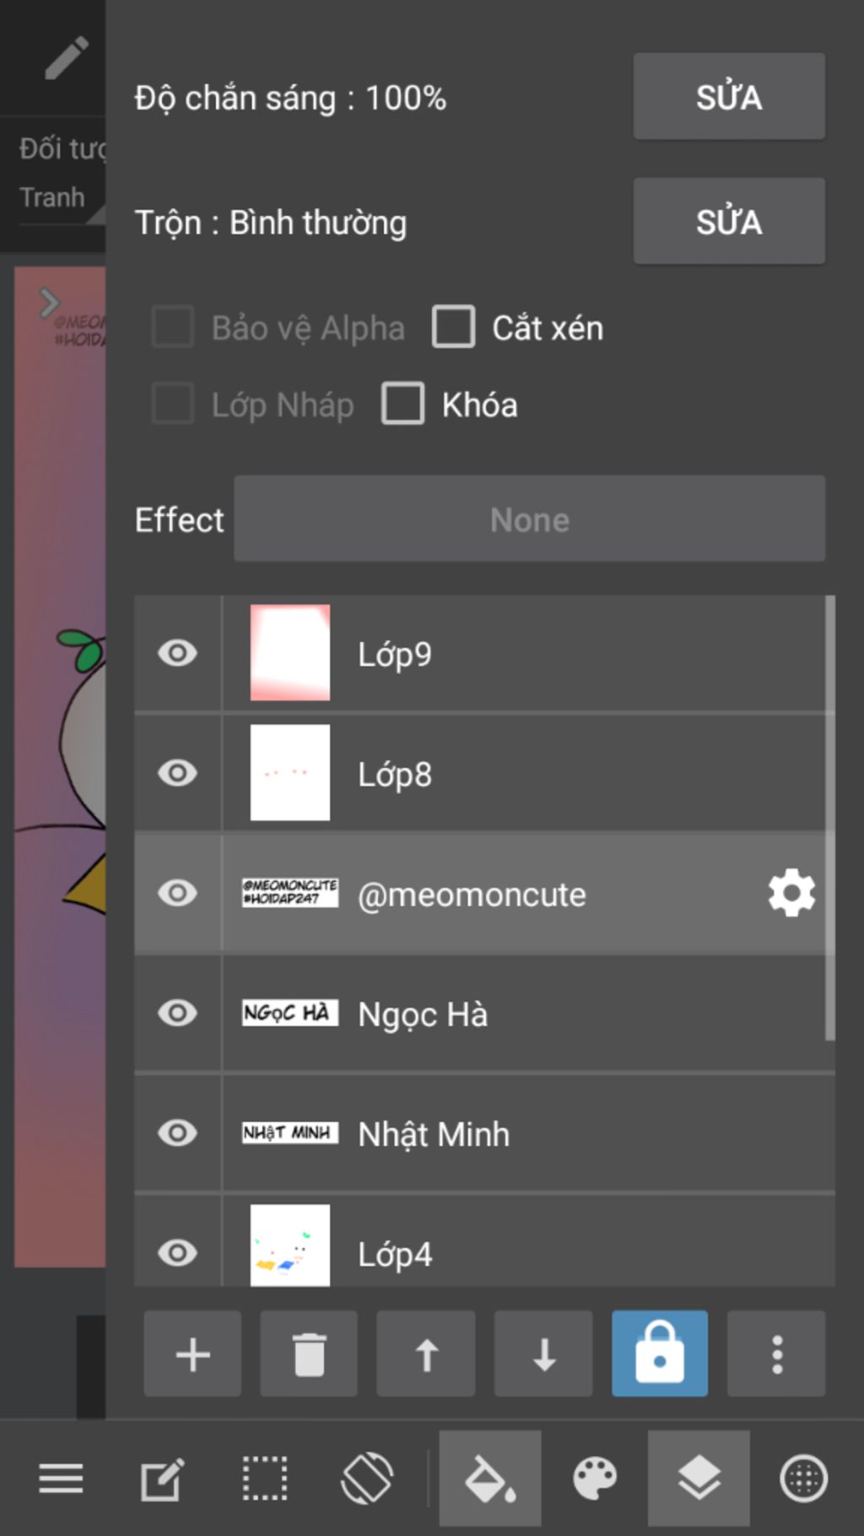The height and width of the screenshot is (1536, 864).
Task: Hide the Ngọc Hà layer
Action: (x=177, y=1013)
